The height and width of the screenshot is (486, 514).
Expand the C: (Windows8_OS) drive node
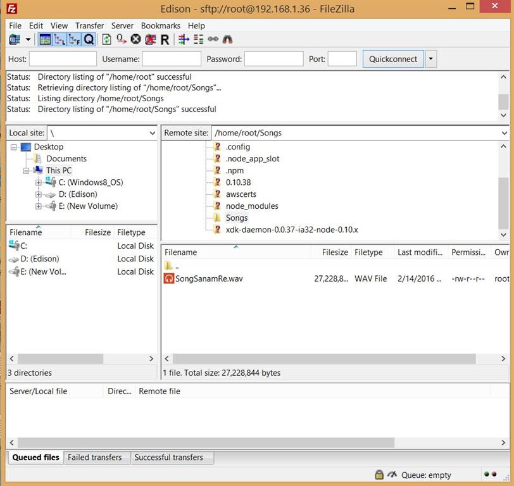click(x=37, y=182)
